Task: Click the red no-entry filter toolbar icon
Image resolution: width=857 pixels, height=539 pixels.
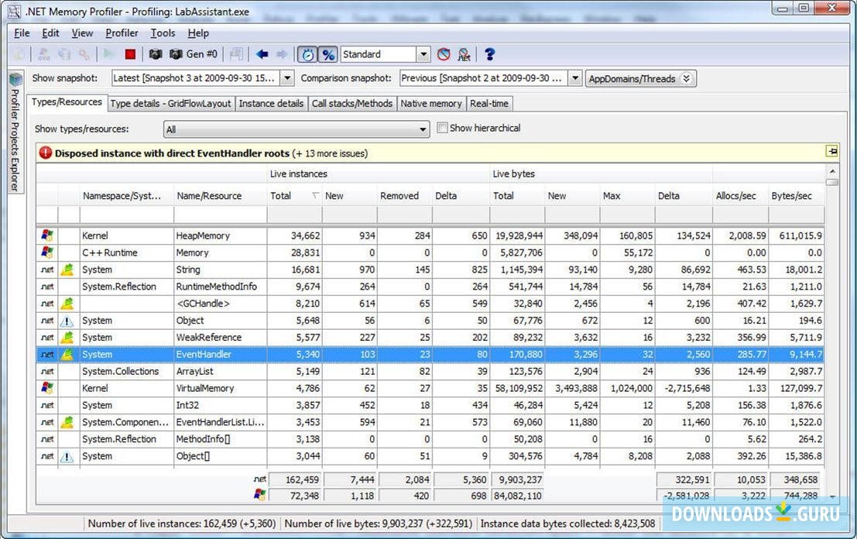Action: click(444, 54)
